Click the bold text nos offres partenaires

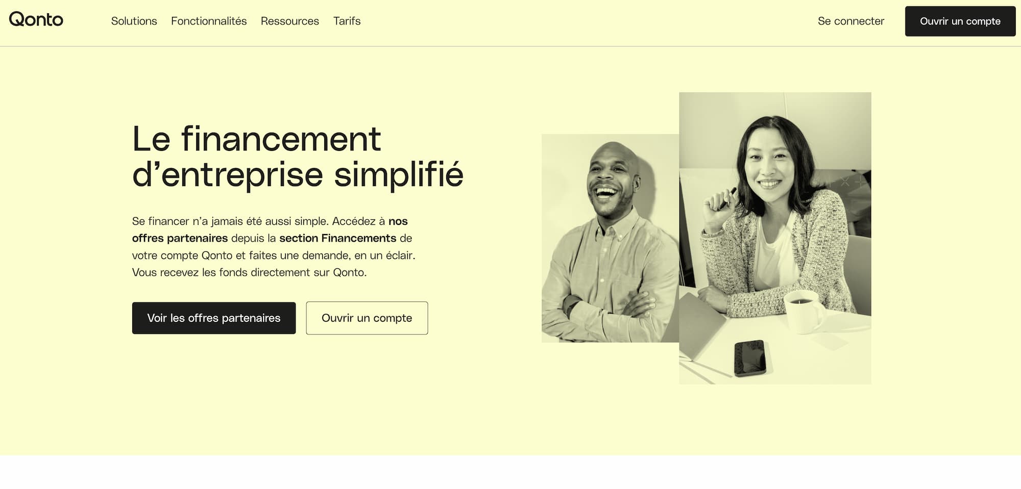[270, 229]
